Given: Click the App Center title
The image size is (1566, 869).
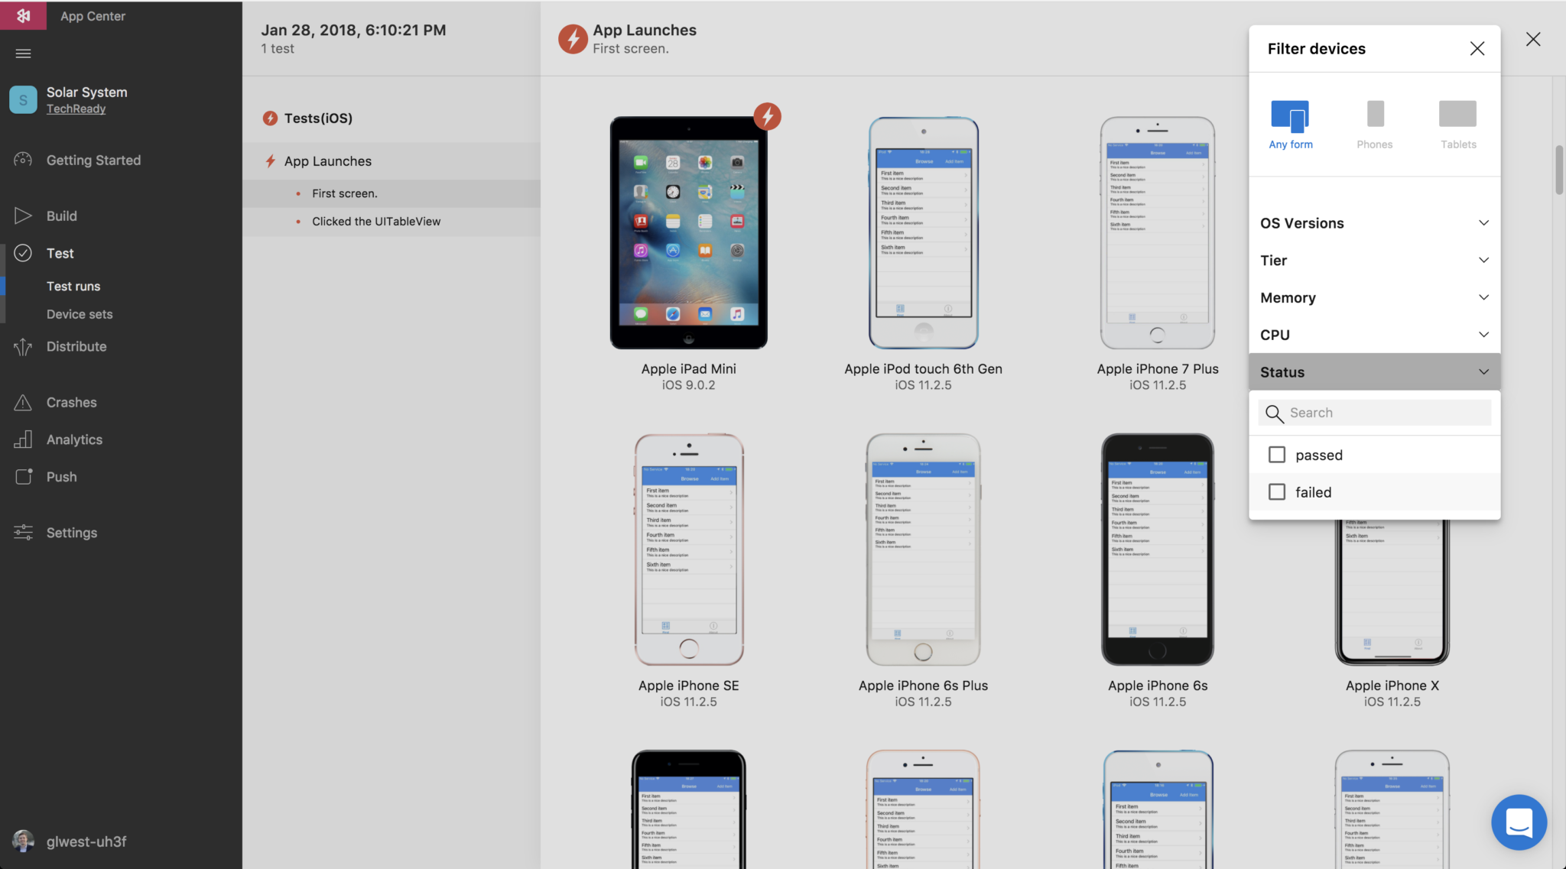Looking at the screenshot, I should 93,16.
